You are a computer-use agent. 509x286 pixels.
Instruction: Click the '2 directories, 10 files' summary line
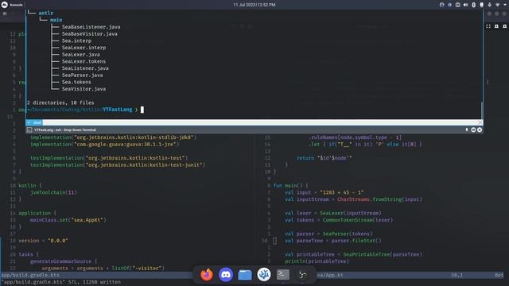coord(60,102)
